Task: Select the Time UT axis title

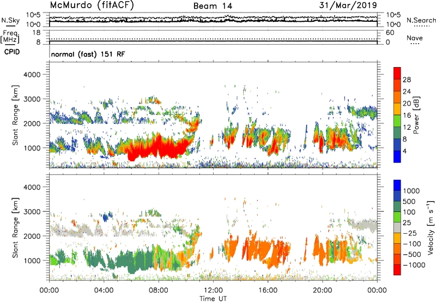Action: click(213, 298)
